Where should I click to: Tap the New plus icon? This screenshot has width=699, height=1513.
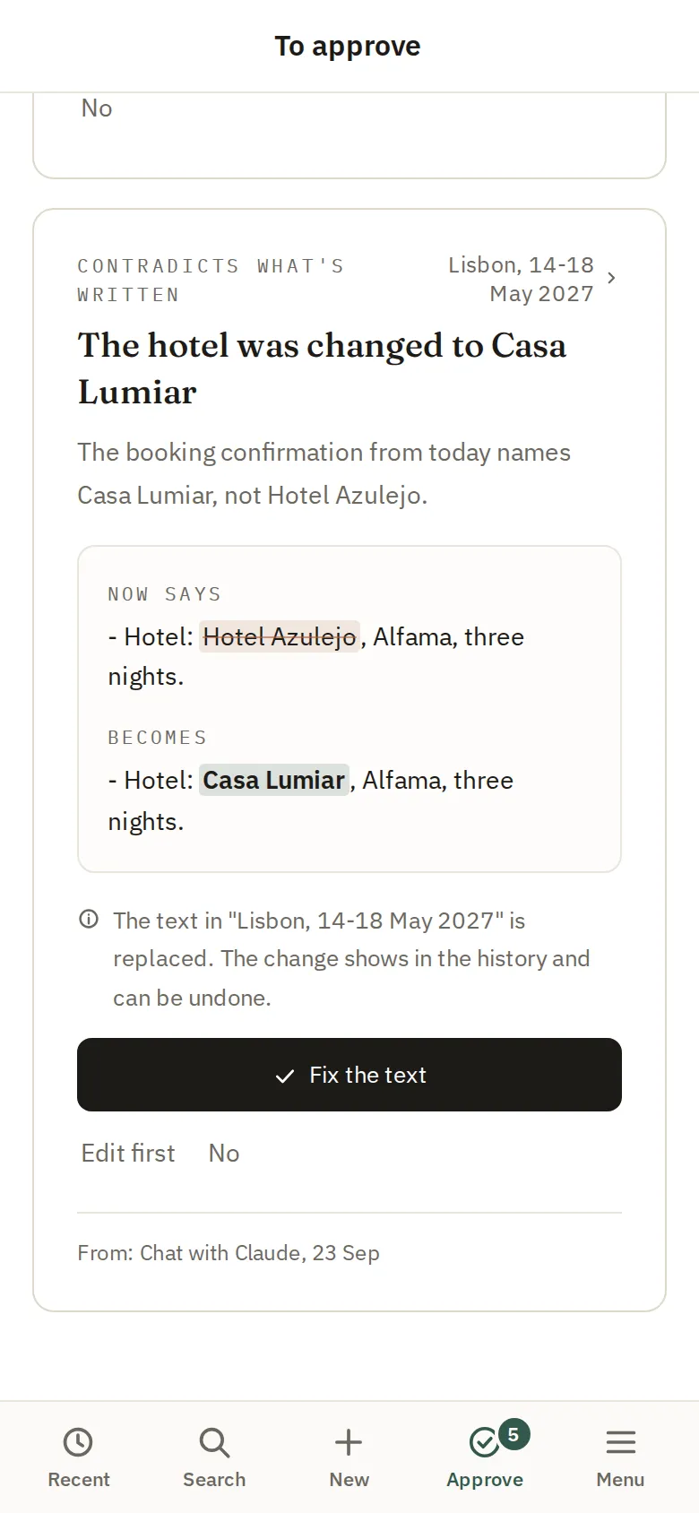pyautogui.click(x=349, y=1442)
